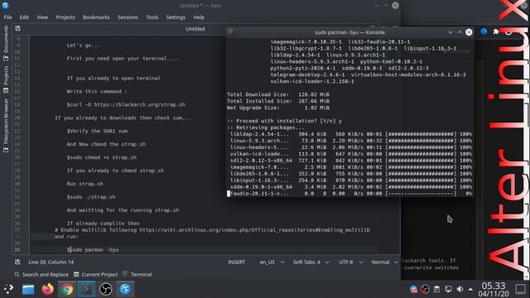This screenshot has height=298, width=530.
Task: Click the '$sudo chmod +x strap.sh' line
Action: (x=102, y=157)
